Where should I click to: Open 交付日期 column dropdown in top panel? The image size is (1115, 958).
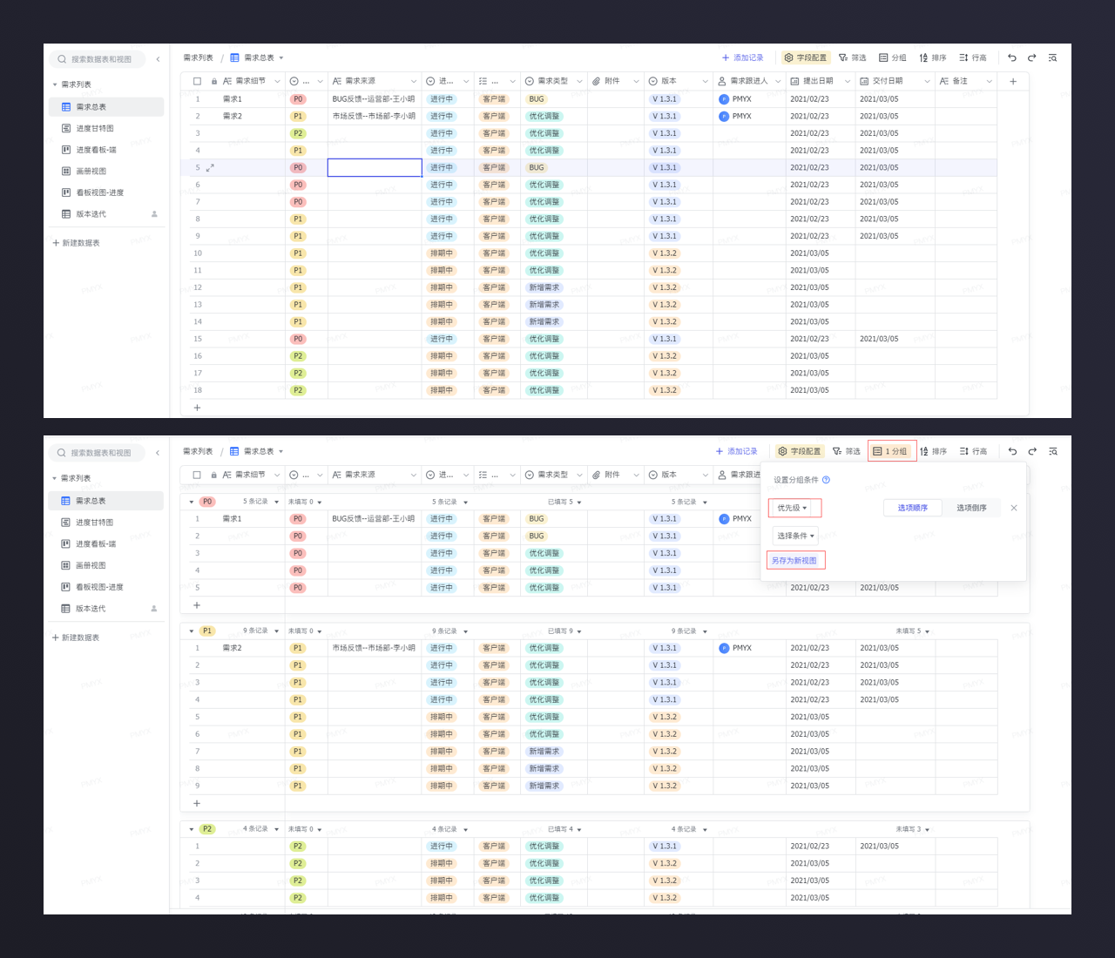point(927,81)
